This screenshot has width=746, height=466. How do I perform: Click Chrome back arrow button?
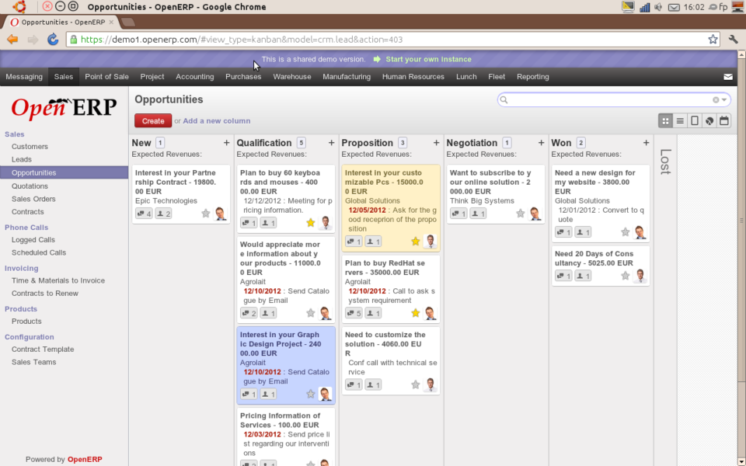pyautogui.click(x=12, y=40)
